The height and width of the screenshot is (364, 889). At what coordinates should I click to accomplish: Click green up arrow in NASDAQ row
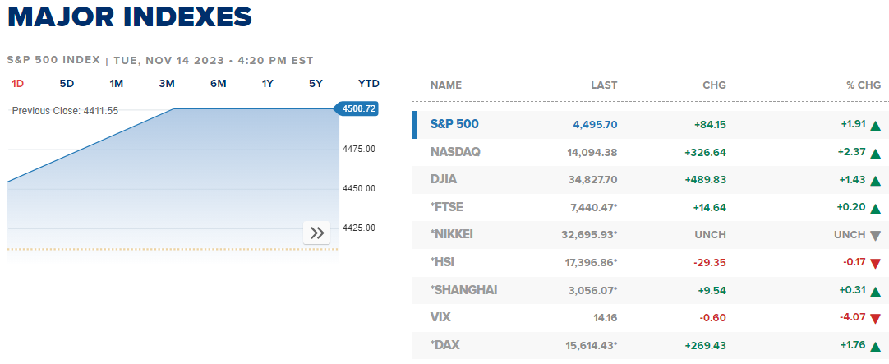click(875, 153)
